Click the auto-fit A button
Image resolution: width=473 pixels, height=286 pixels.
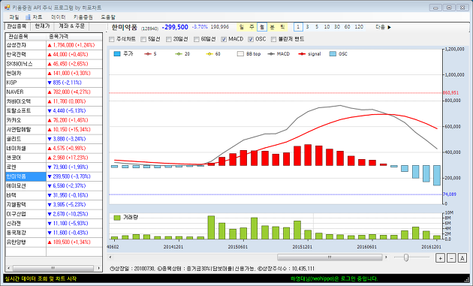pyautogui.click(x=462, y=258)
